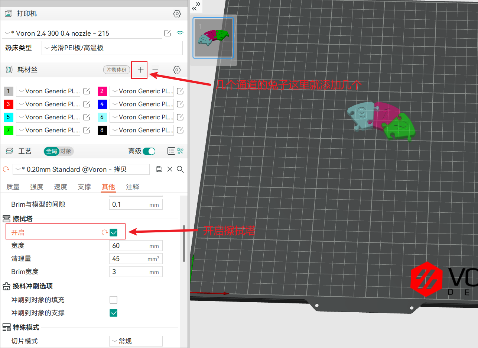
Task: Open filament 3 preset dropdown
Action: (48, 104)
